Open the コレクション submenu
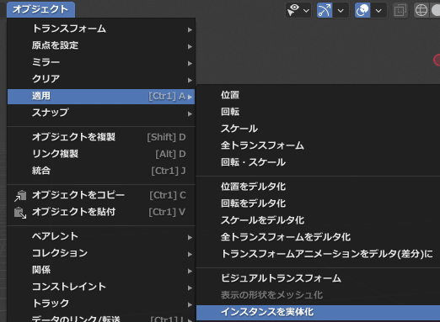The image size is (440, 322). pos(101,254)
